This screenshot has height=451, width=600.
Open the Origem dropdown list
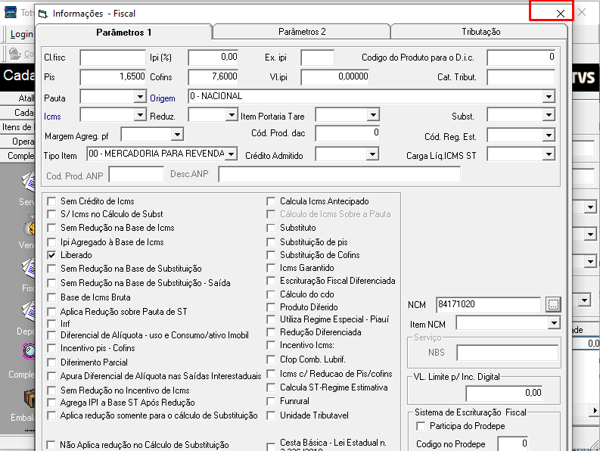(549, 96)
